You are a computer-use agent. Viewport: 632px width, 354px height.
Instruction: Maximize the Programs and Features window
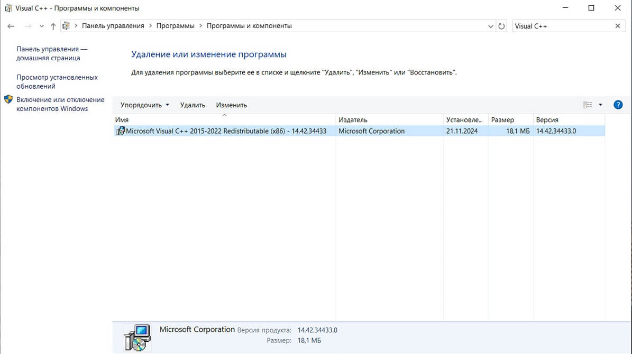tap(591, 8)
